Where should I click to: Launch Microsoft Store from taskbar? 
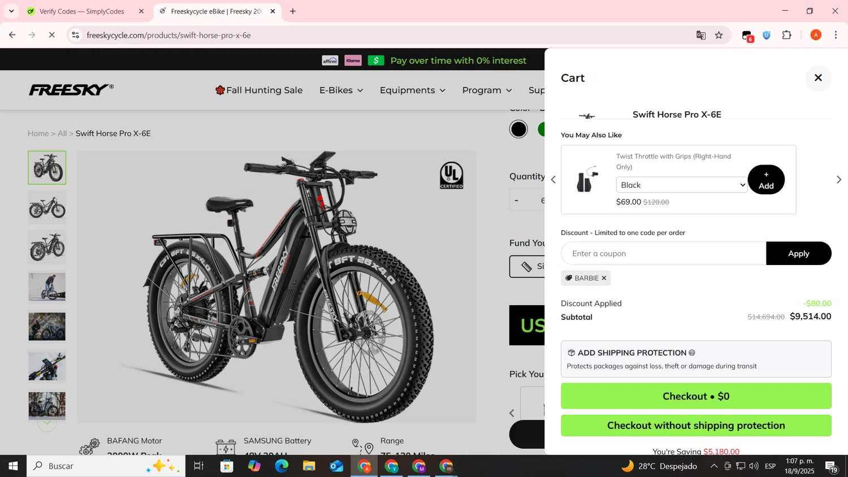pos(227,466)
